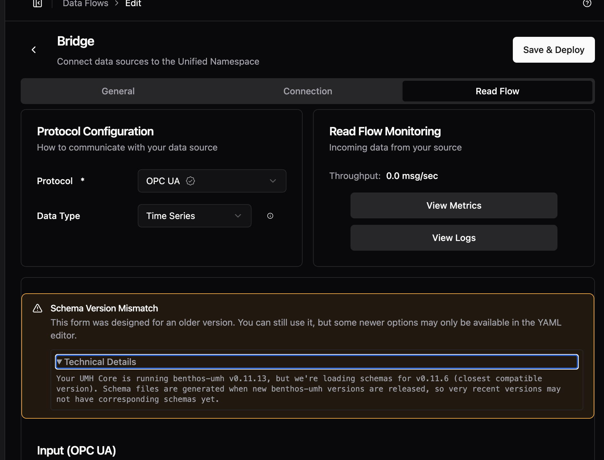This screenshot has width=604, height=460.
Task: Open the Data Type dropdown showing Time Series
Action: pyautogui.click(x=194, y=216)
